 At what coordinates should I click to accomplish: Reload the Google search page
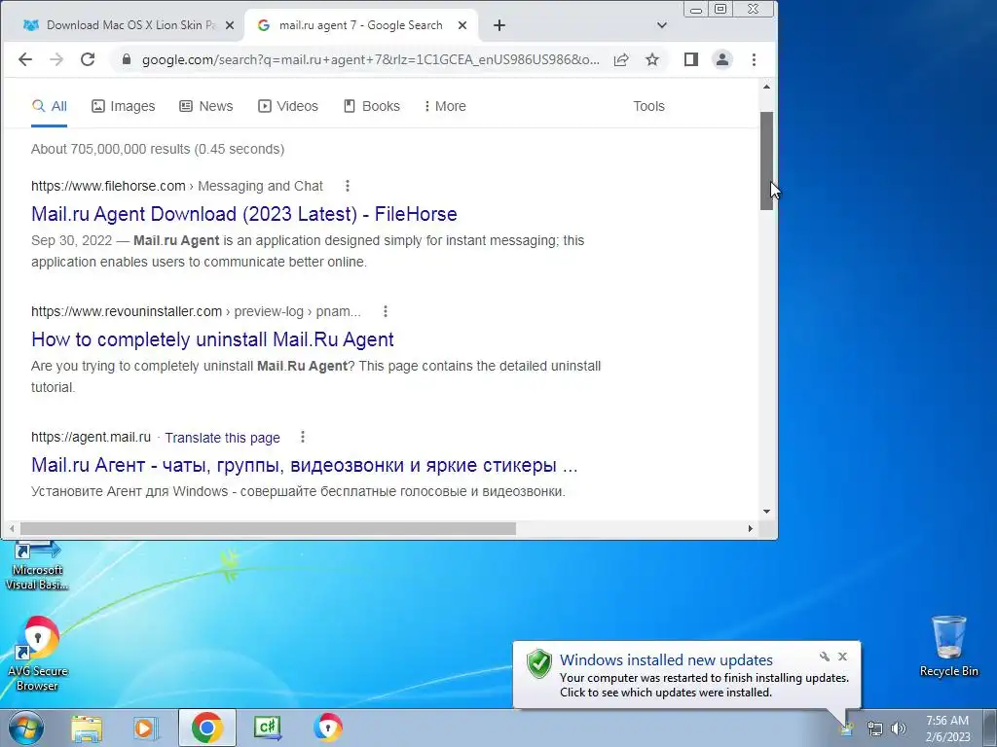88,59
